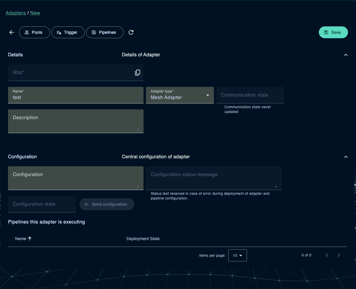
Task: Collapse the Details section
Action: click(346, 55)
